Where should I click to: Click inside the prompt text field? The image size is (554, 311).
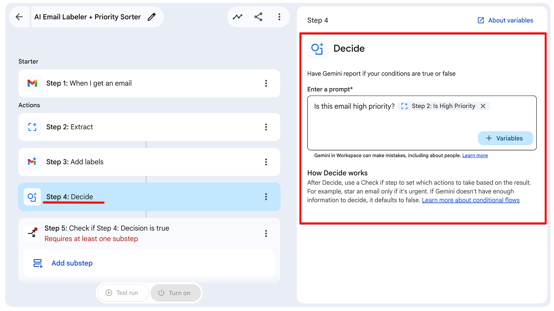point(422,123)
